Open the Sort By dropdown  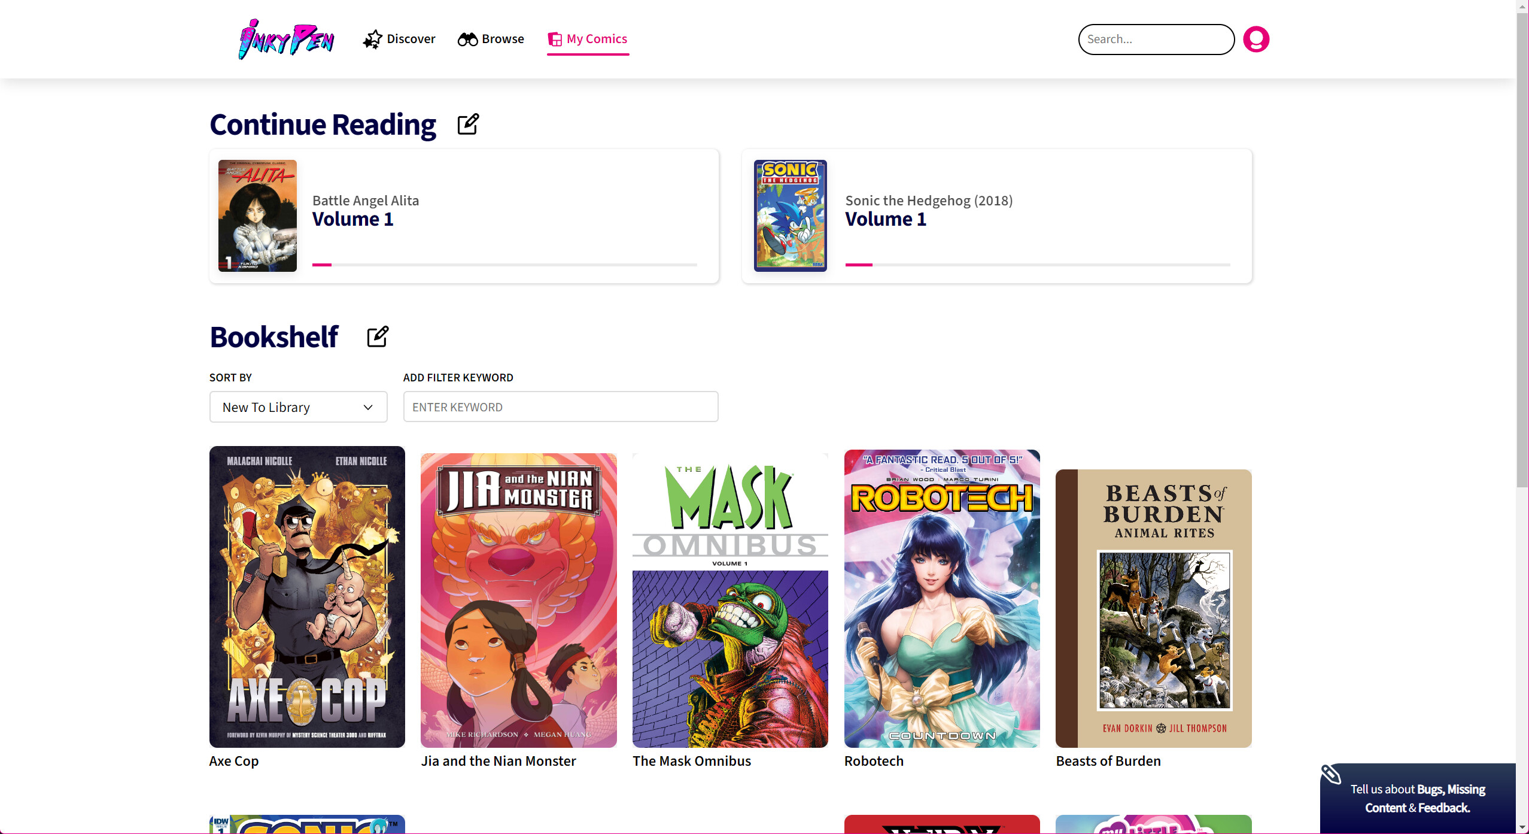tap(298, 407)
